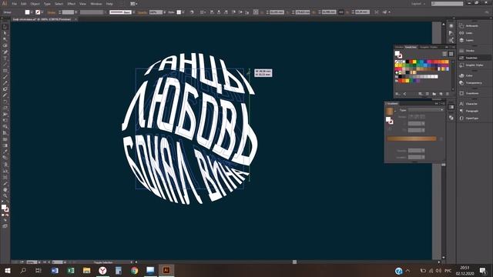Screen dimensions: 493x277
Task: Open taskbar Search
Action: (x=23, y=270)
